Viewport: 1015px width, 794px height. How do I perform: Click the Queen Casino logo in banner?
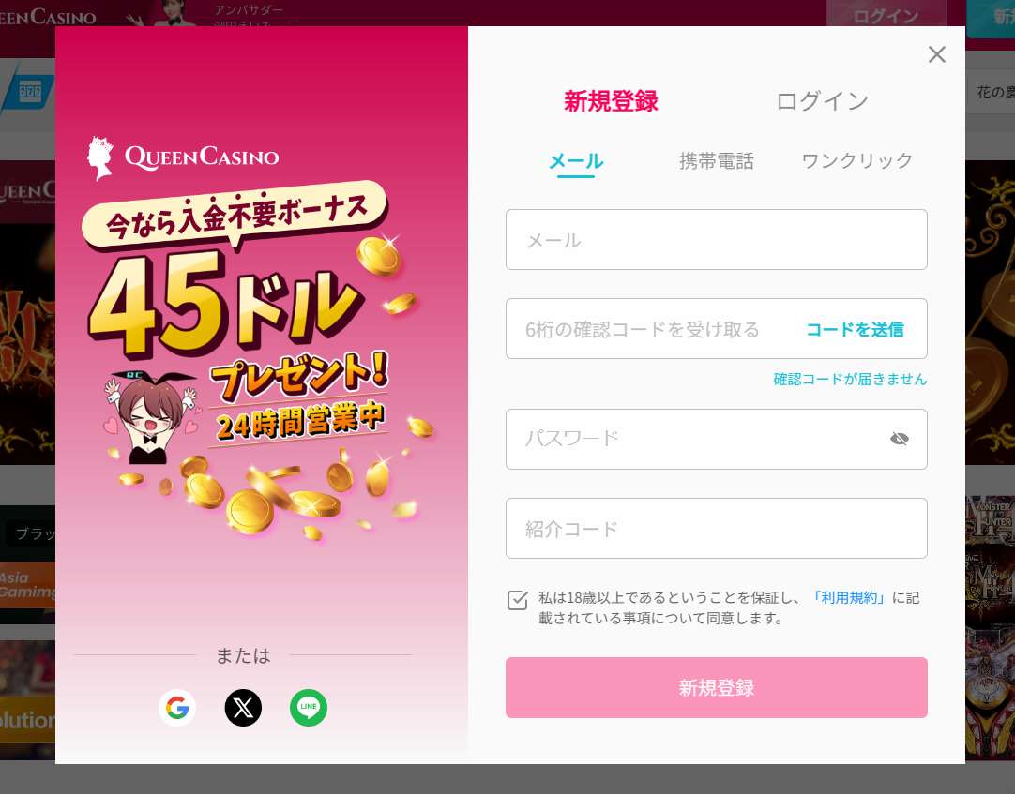point(183,157)
